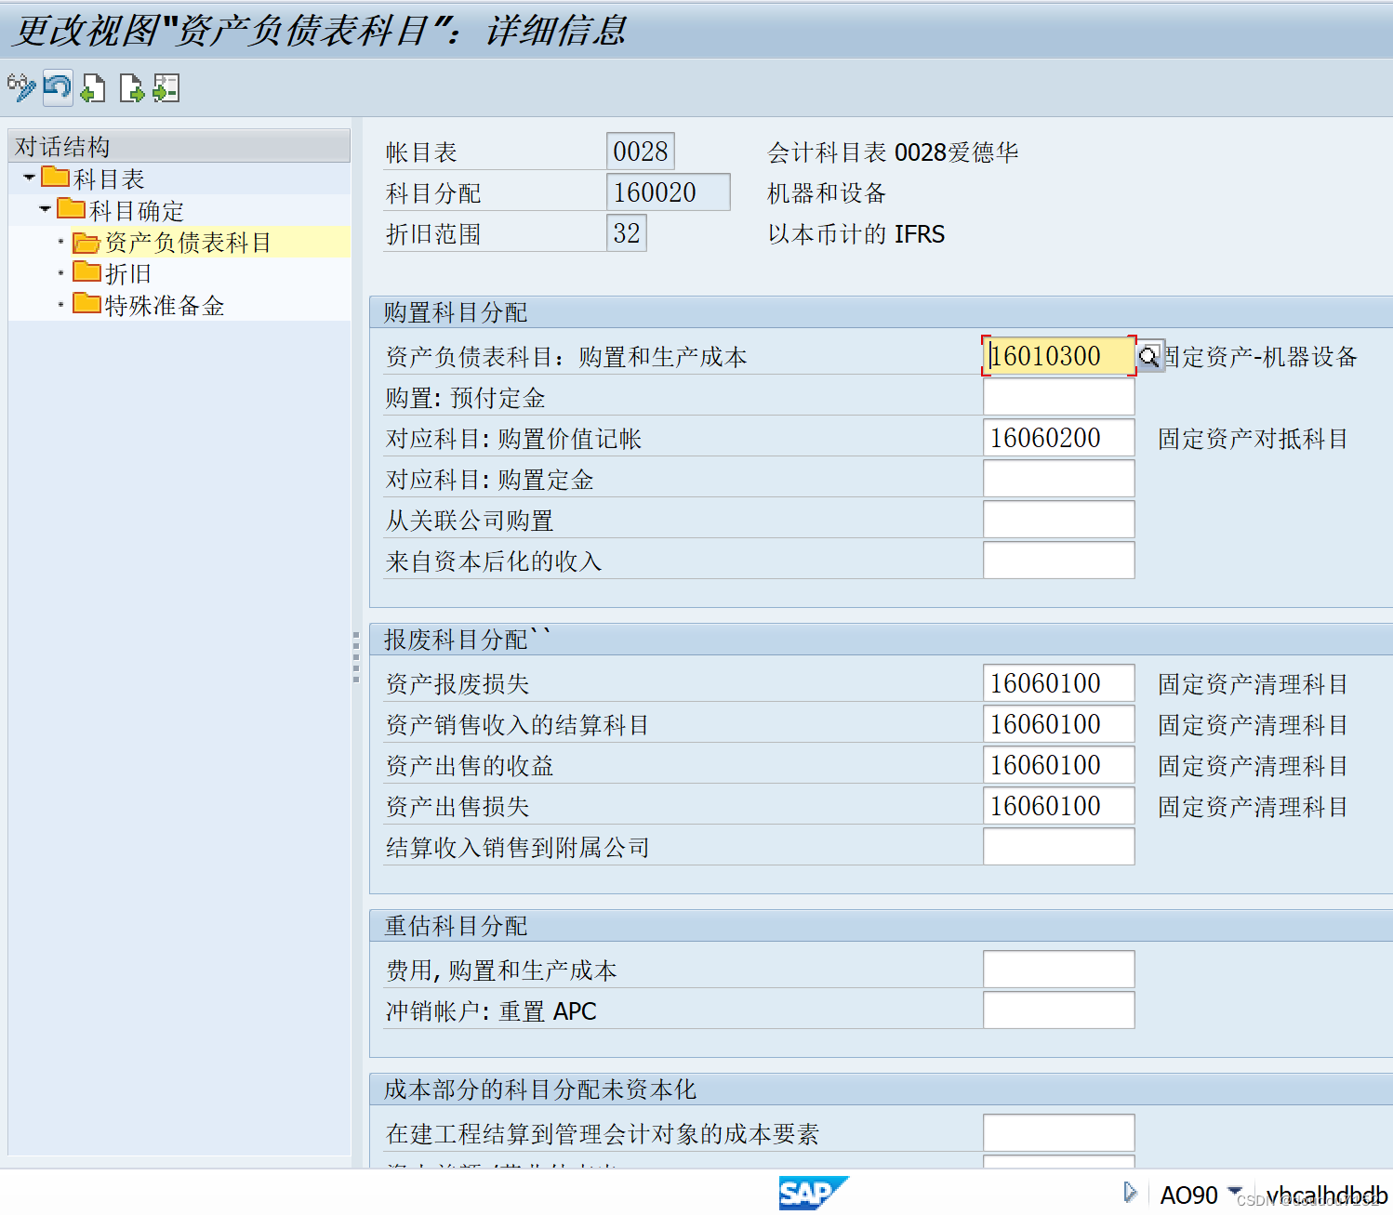Click the 资产出售的收益 account field

tap(1058, 765)
